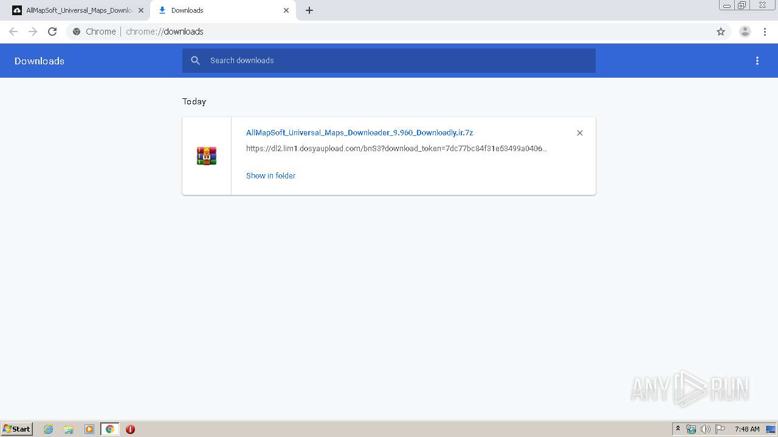Click the red Opera taskbar icon

click(130, 429)
